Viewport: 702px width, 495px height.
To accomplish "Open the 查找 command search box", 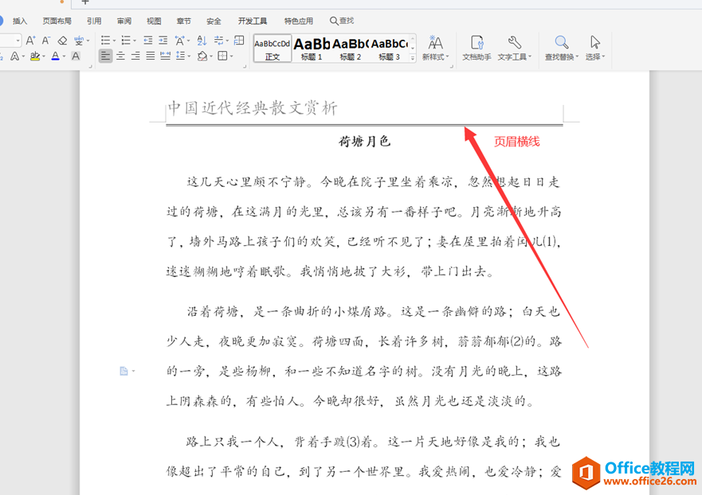I will pyautogui.click(x=342, y=21).
